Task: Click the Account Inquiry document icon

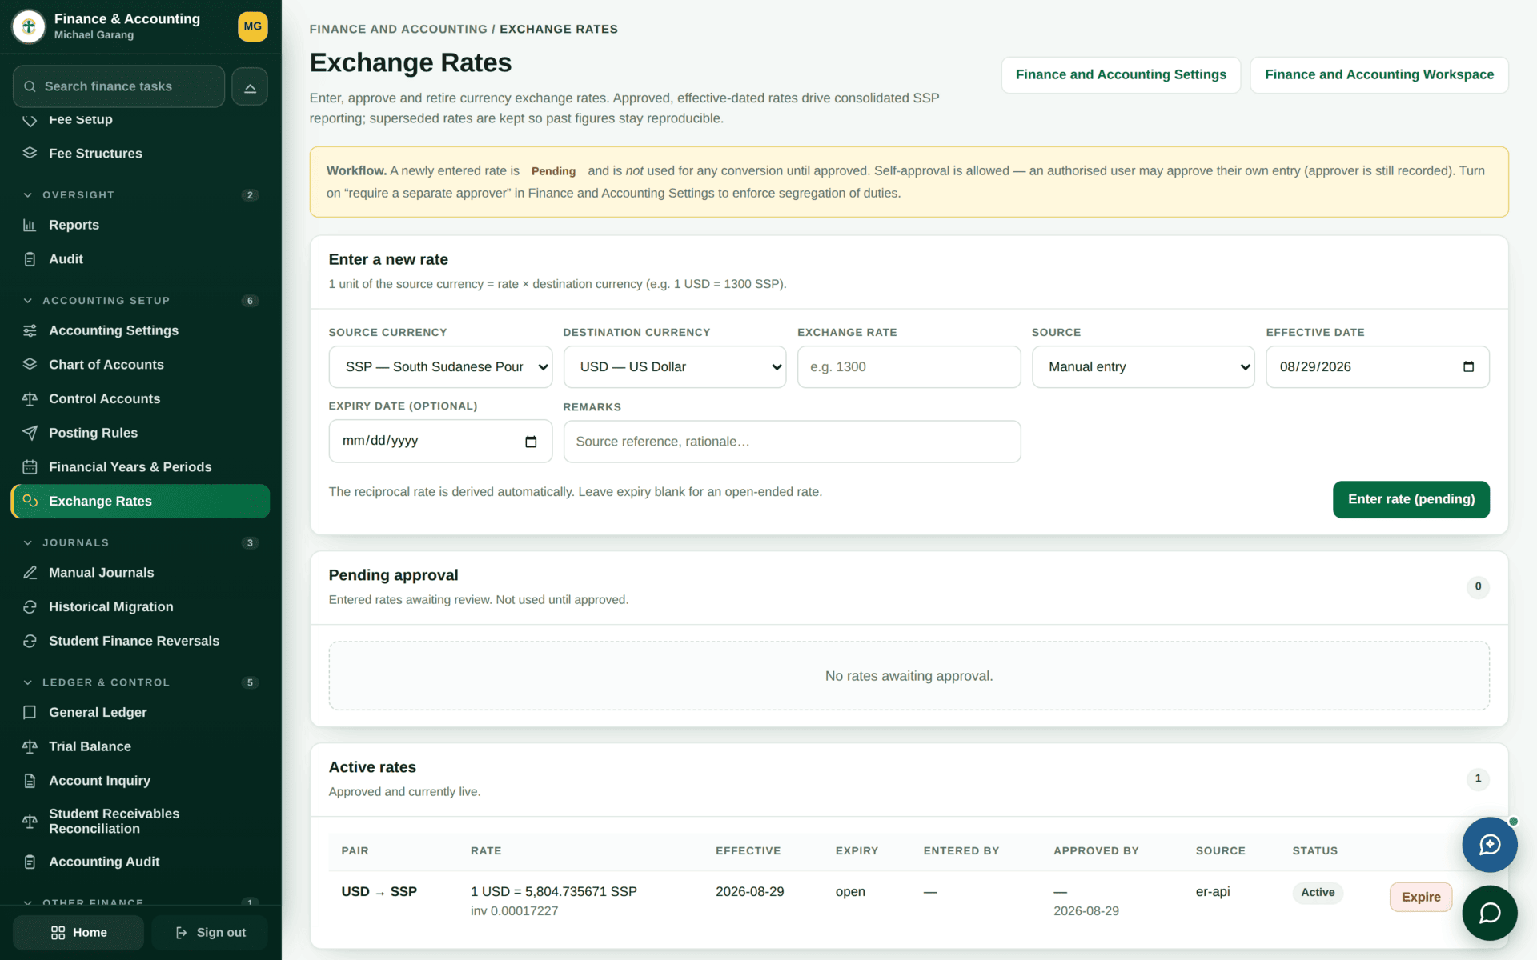Action: [30, 781]
